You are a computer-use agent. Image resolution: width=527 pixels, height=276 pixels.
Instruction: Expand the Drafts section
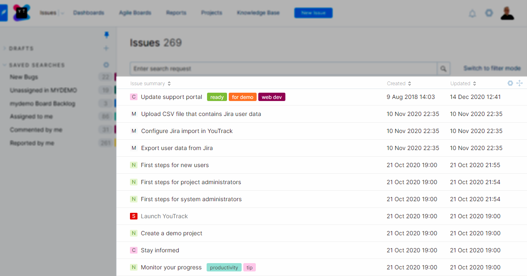point(5,48)
